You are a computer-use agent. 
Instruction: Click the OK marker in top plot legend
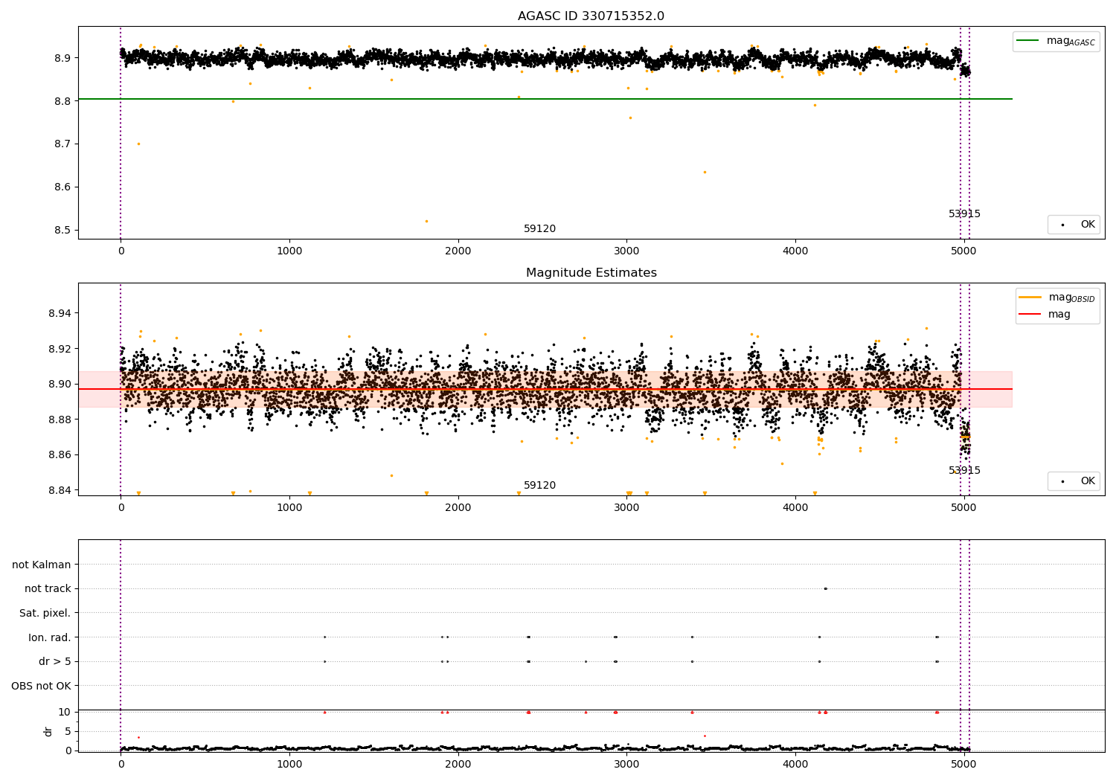click(x=1062, y=225)
